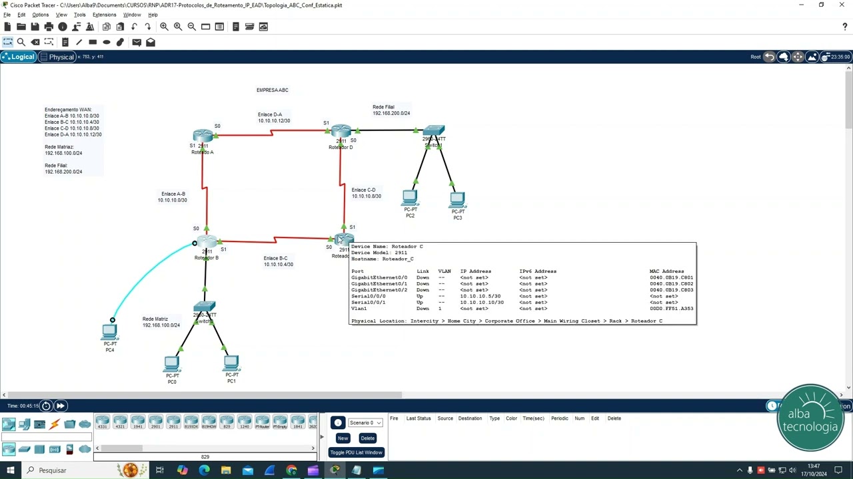The width and height of the screenshot is (853, 479).
Task: Open the Tools menu
Action: click(x=79, y=15)
